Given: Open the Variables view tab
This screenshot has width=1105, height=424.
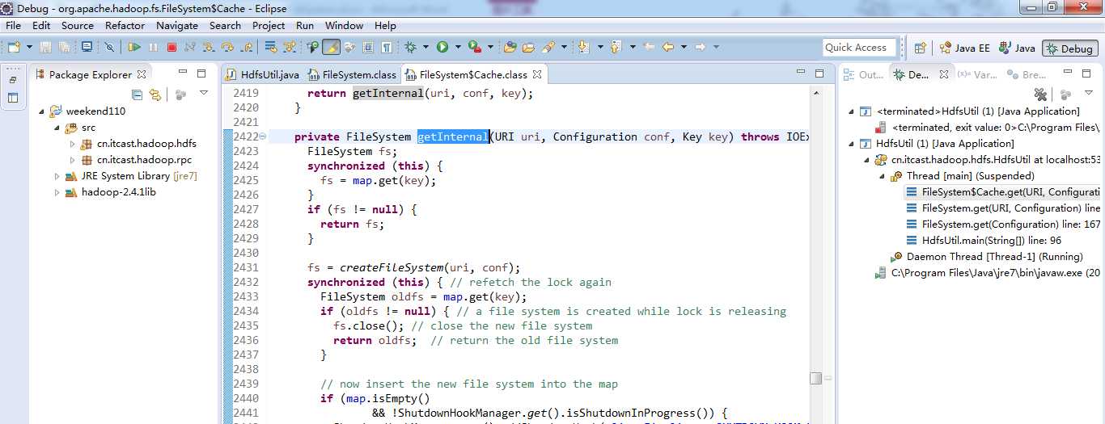Looking at the screenshot, I should [x=976, y=74].
